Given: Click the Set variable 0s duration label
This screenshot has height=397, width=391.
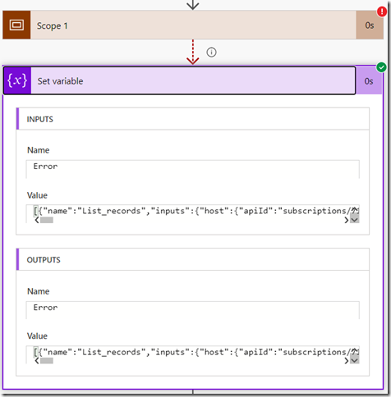Looking at the screenshot, I should point(369,81).
